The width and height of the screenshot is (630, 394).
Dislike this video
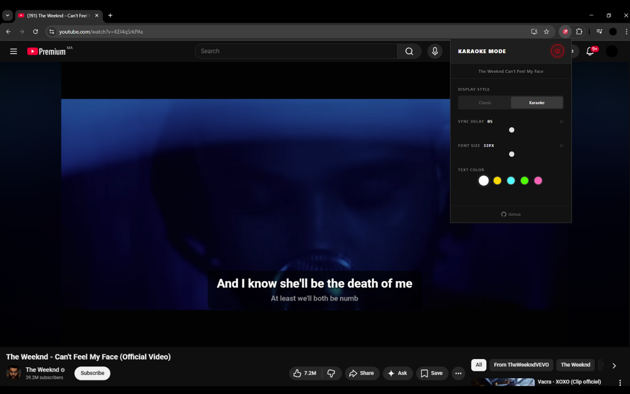[331, 373]
